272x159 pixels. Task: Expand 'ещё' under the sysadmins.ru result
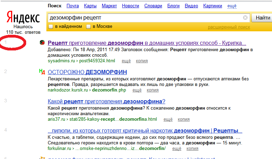click(x=126, y=61)
